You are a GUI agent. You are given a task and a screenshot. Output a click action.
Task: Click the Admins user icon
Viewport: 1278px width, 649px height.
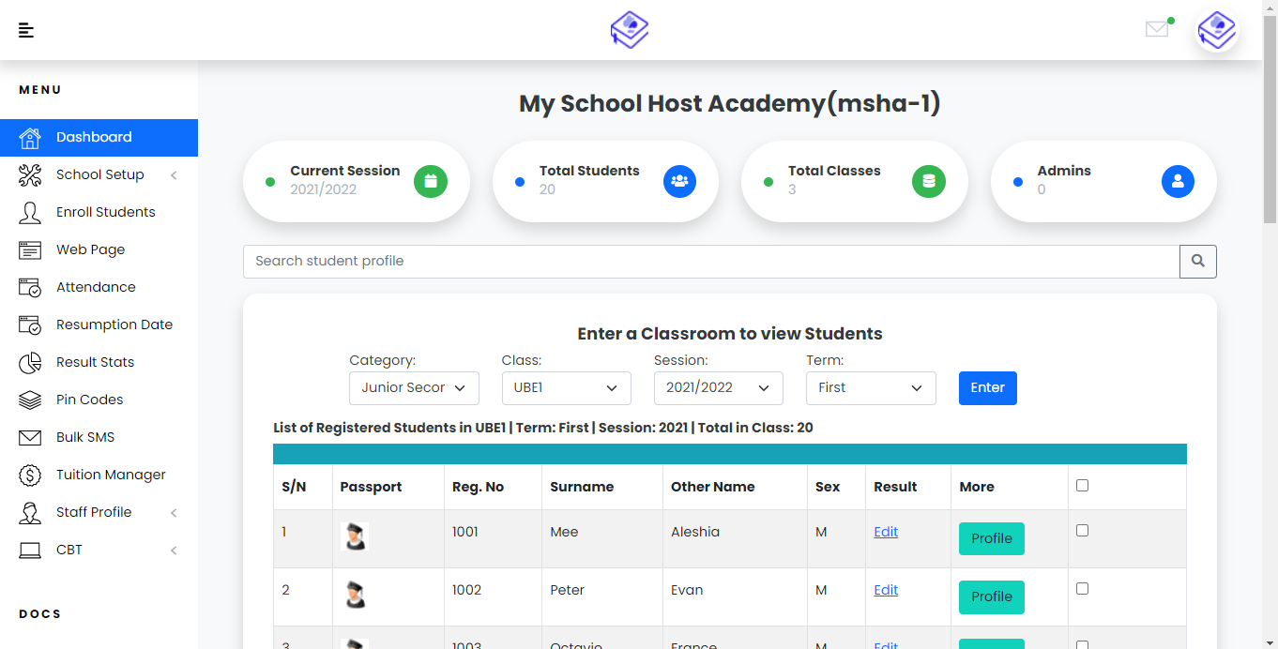(1178, 181)
